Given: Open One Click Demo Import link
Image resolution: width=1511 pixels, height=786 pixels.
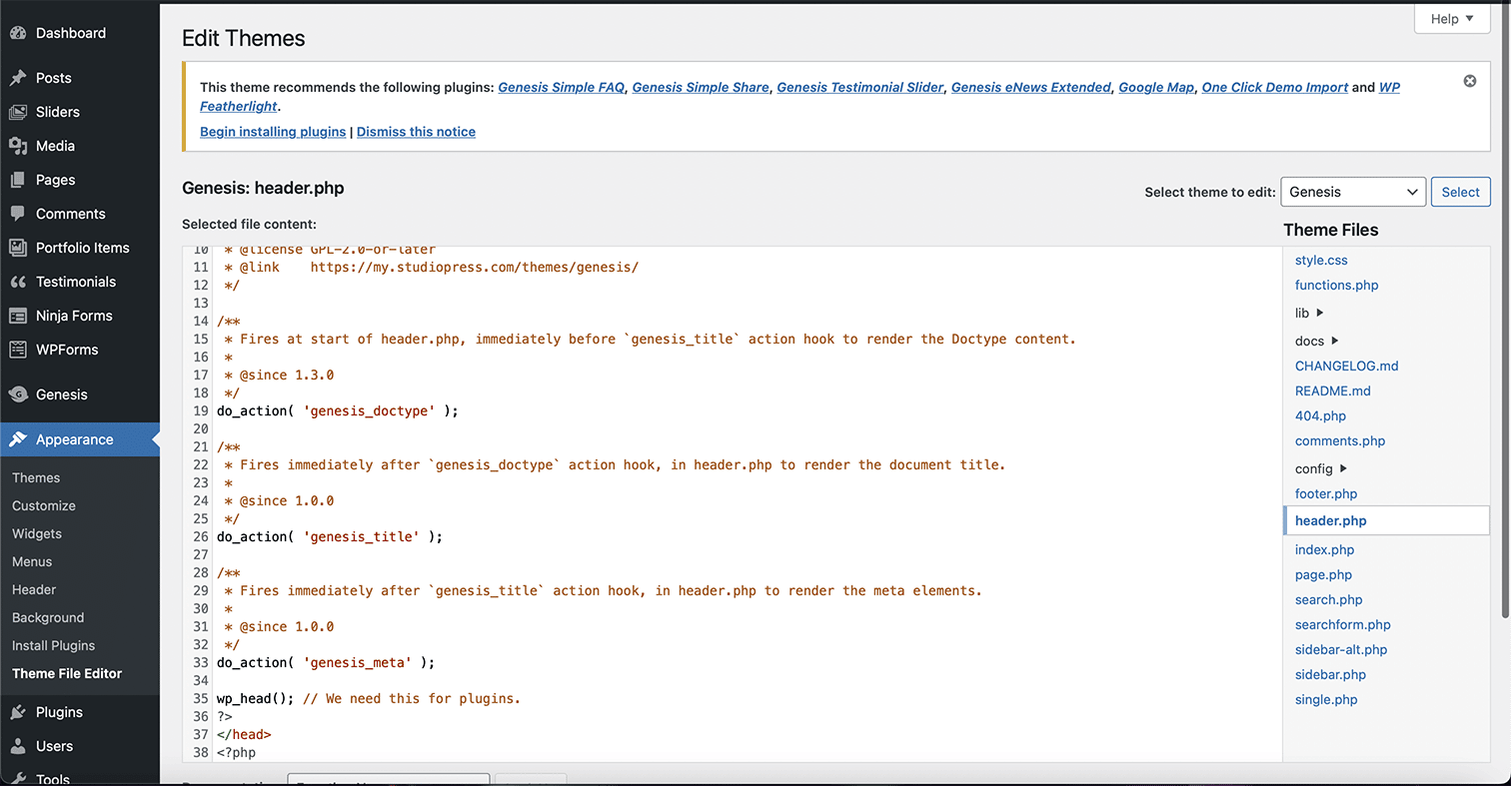Looking at the screenshot, I should pyautogui.click(x=1275, y=87).
